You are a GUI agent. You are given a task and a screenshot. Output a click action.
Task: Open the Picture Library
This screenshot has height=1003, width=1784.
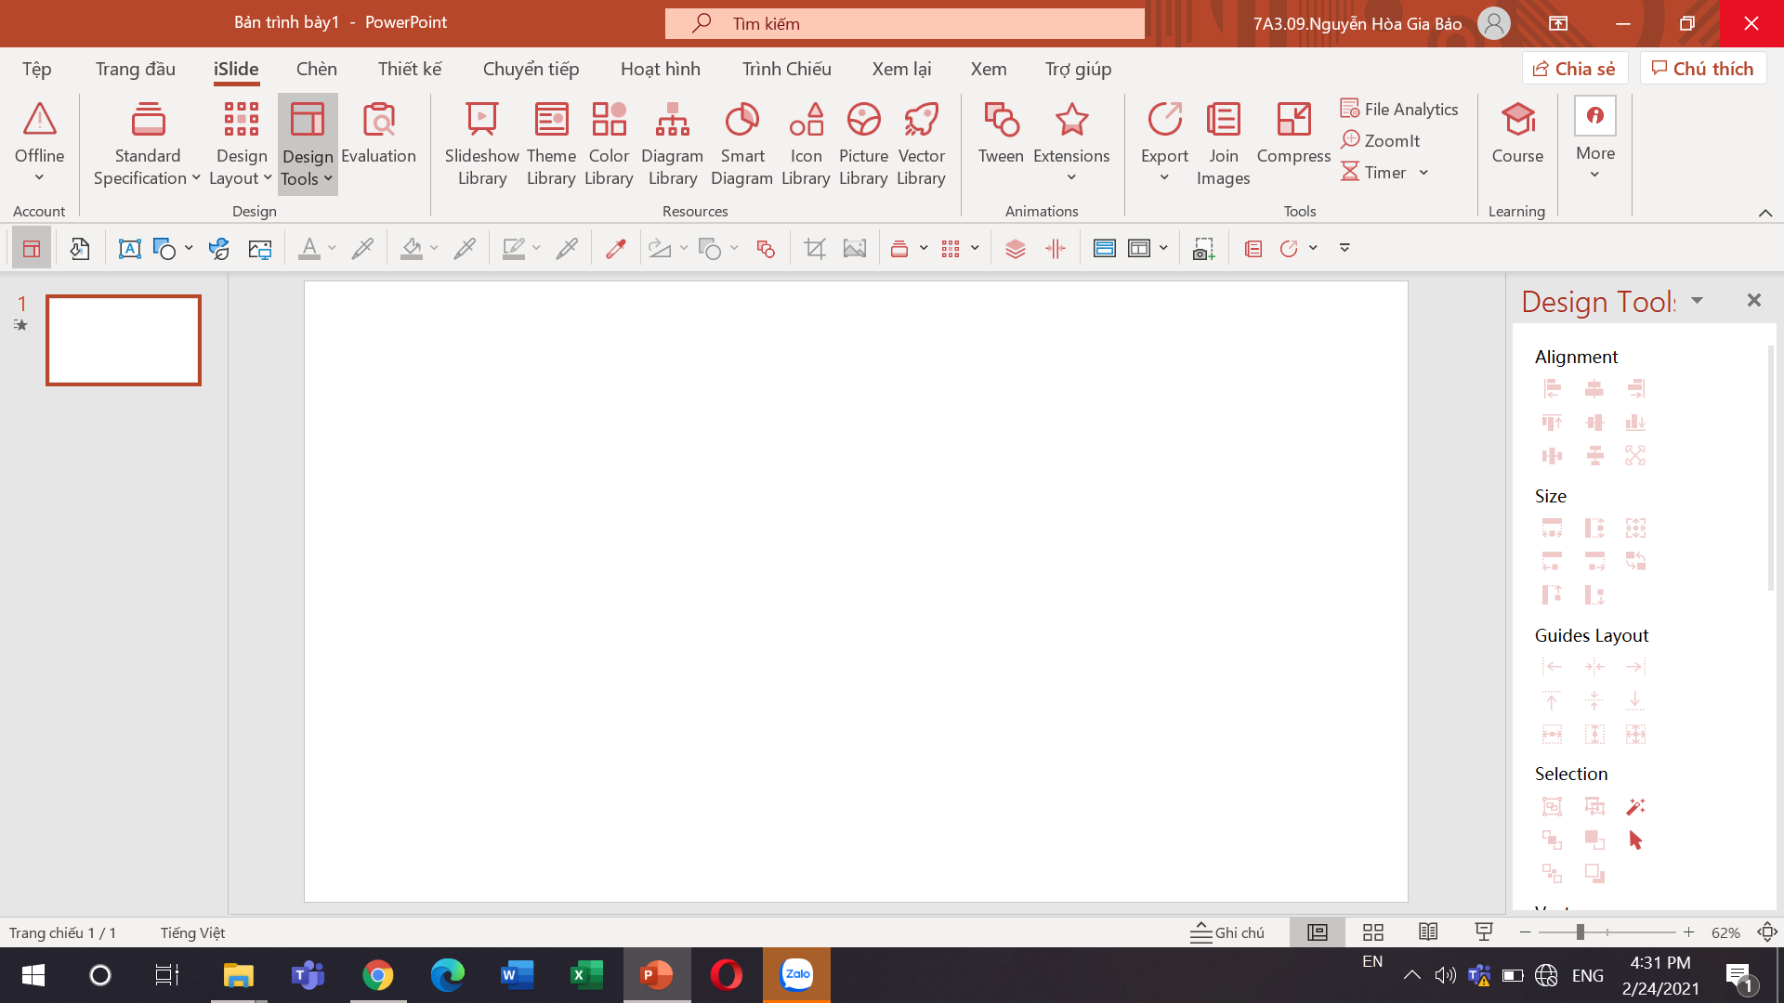(863, 144)
